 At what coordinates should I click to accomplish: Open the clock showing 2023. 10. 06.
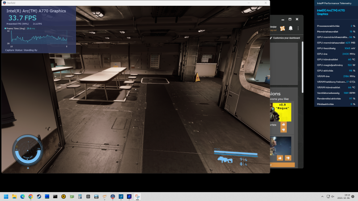[x=344, y=197]
